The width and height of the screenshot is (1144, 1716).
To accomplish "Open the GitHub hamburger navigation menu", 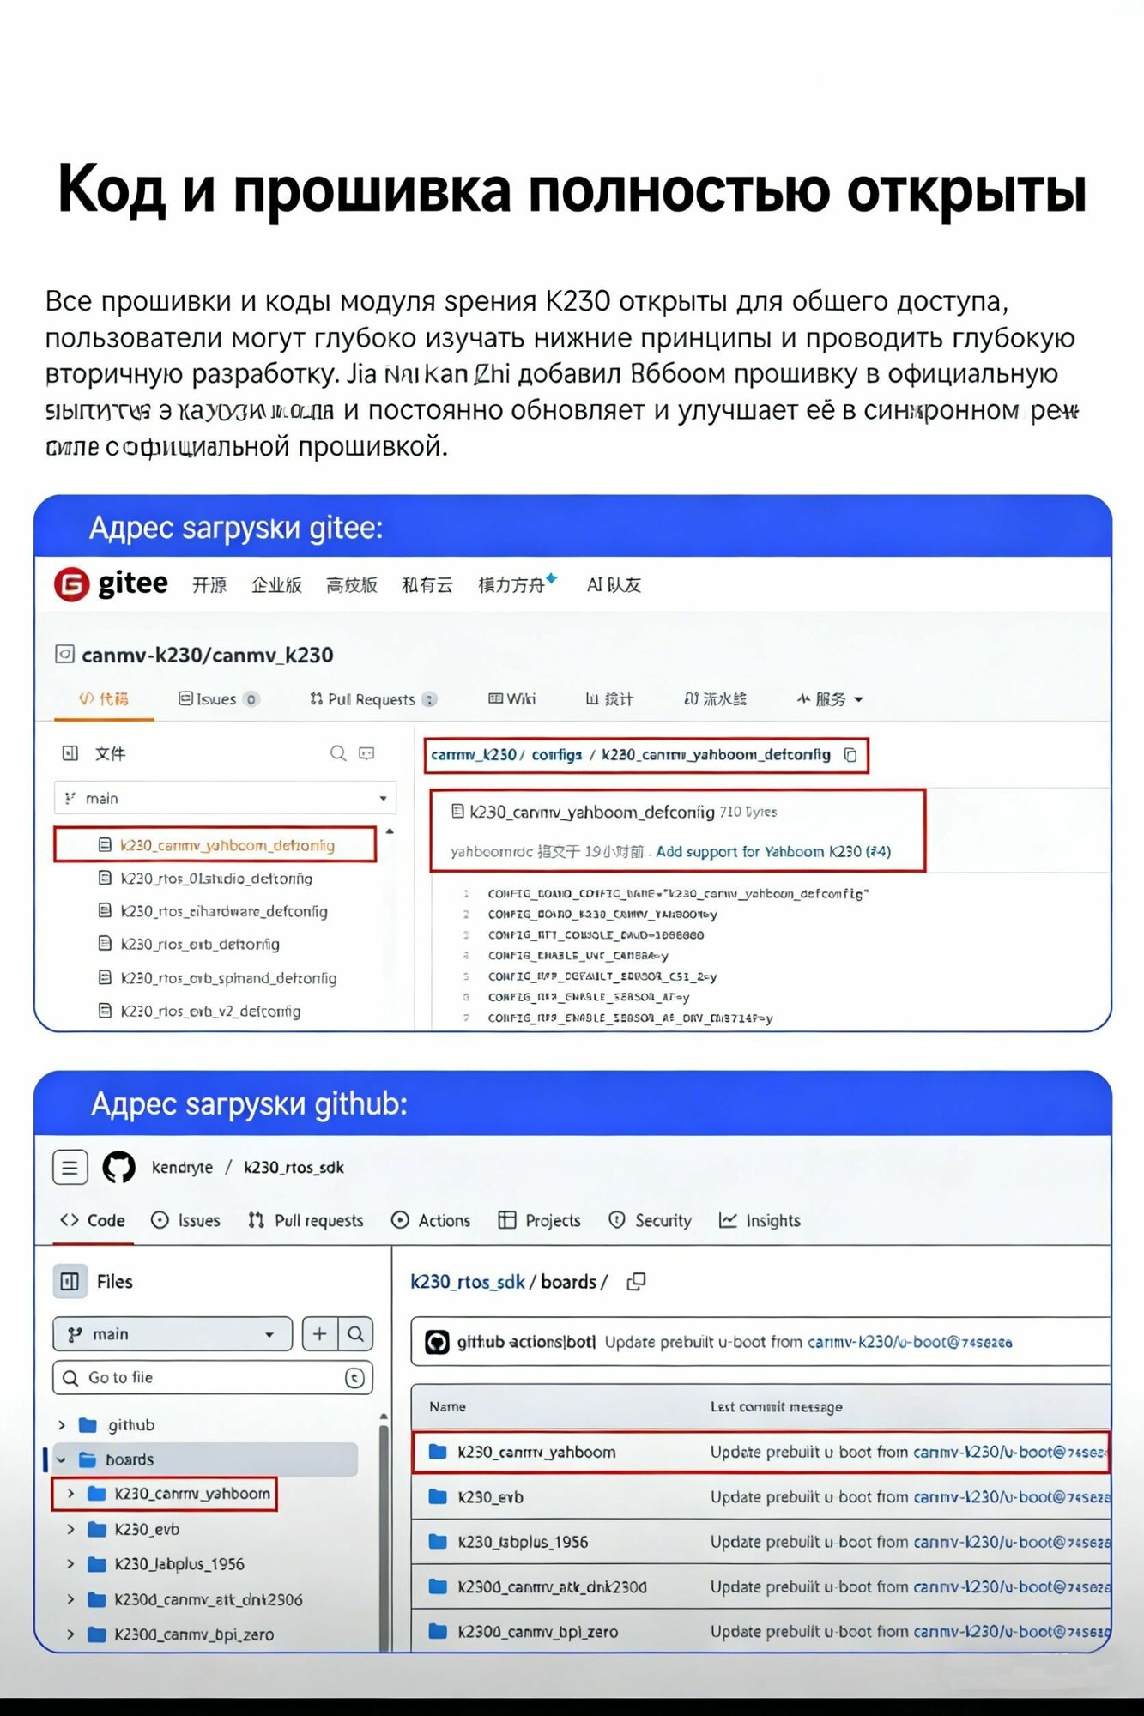I will (70, 1167).
